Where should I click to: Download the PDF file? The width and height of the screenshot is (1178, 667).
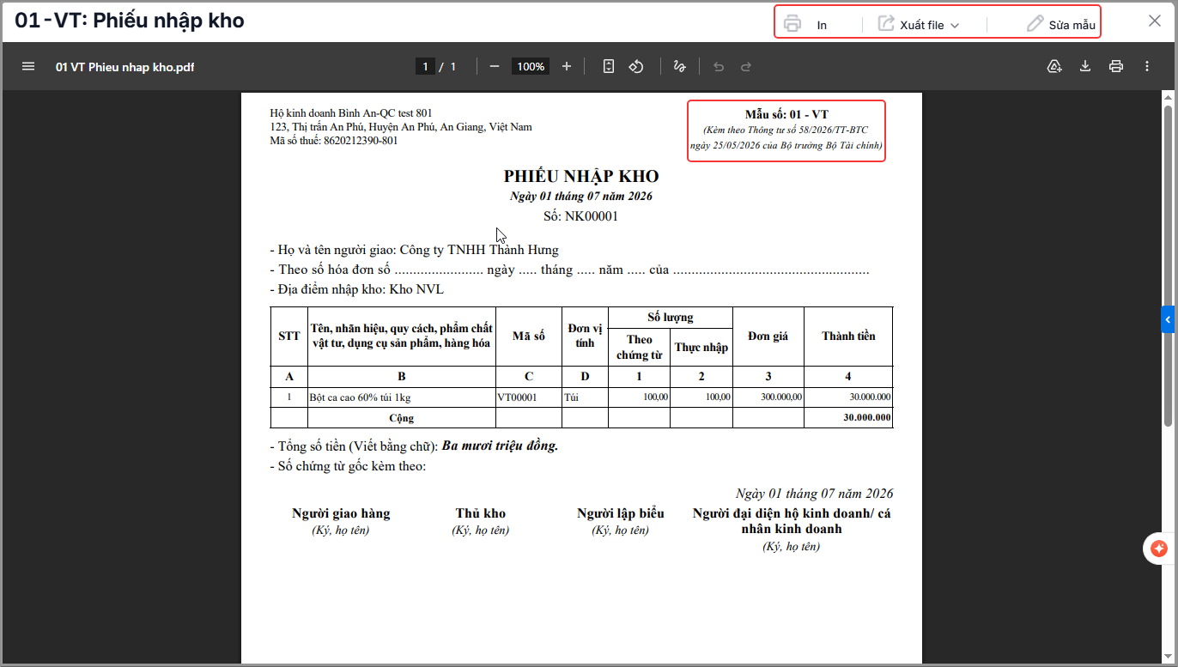[1085, 66]
